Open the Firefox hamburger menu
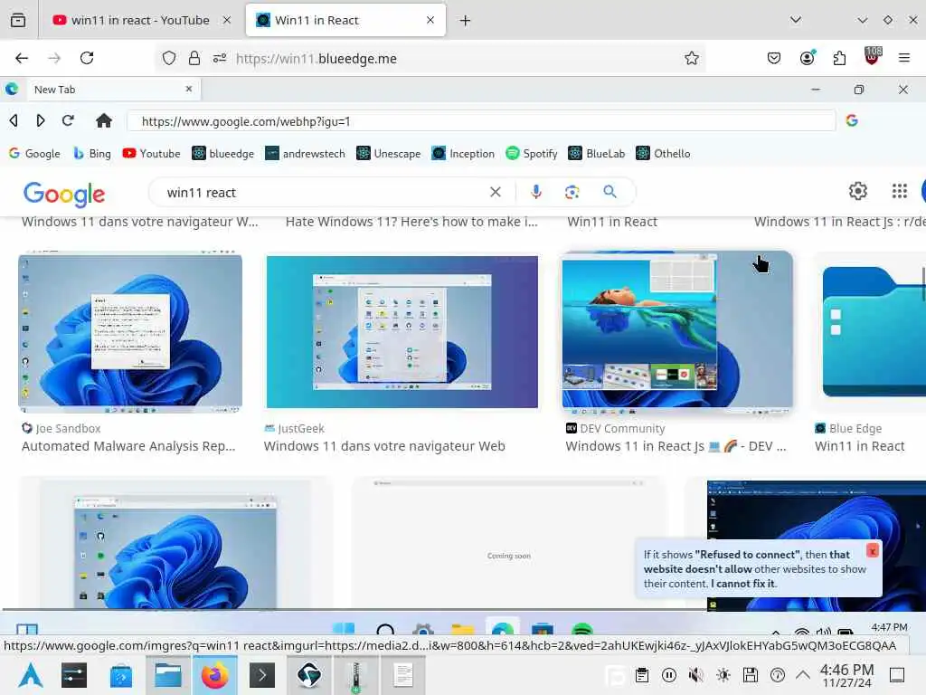Image resolution: width=926 pixels, height=695 pixels. click(x=903, y=58)
